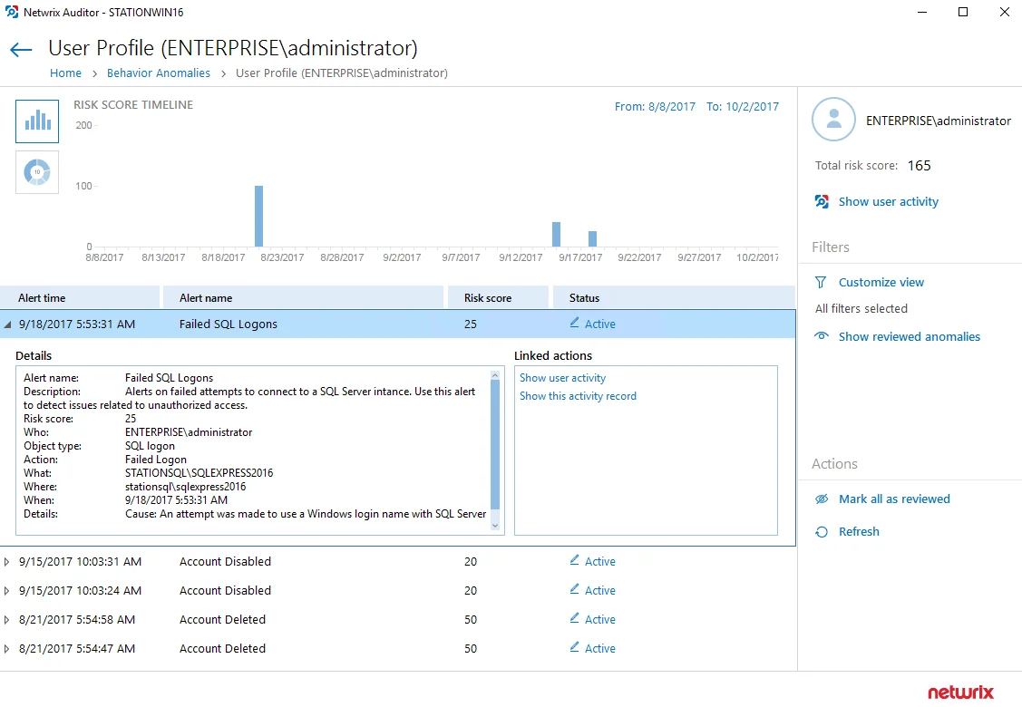
Task: Click pencil icon on 8/21/2017 5:54:58 AM alert
Action: [x=574, y=618]
